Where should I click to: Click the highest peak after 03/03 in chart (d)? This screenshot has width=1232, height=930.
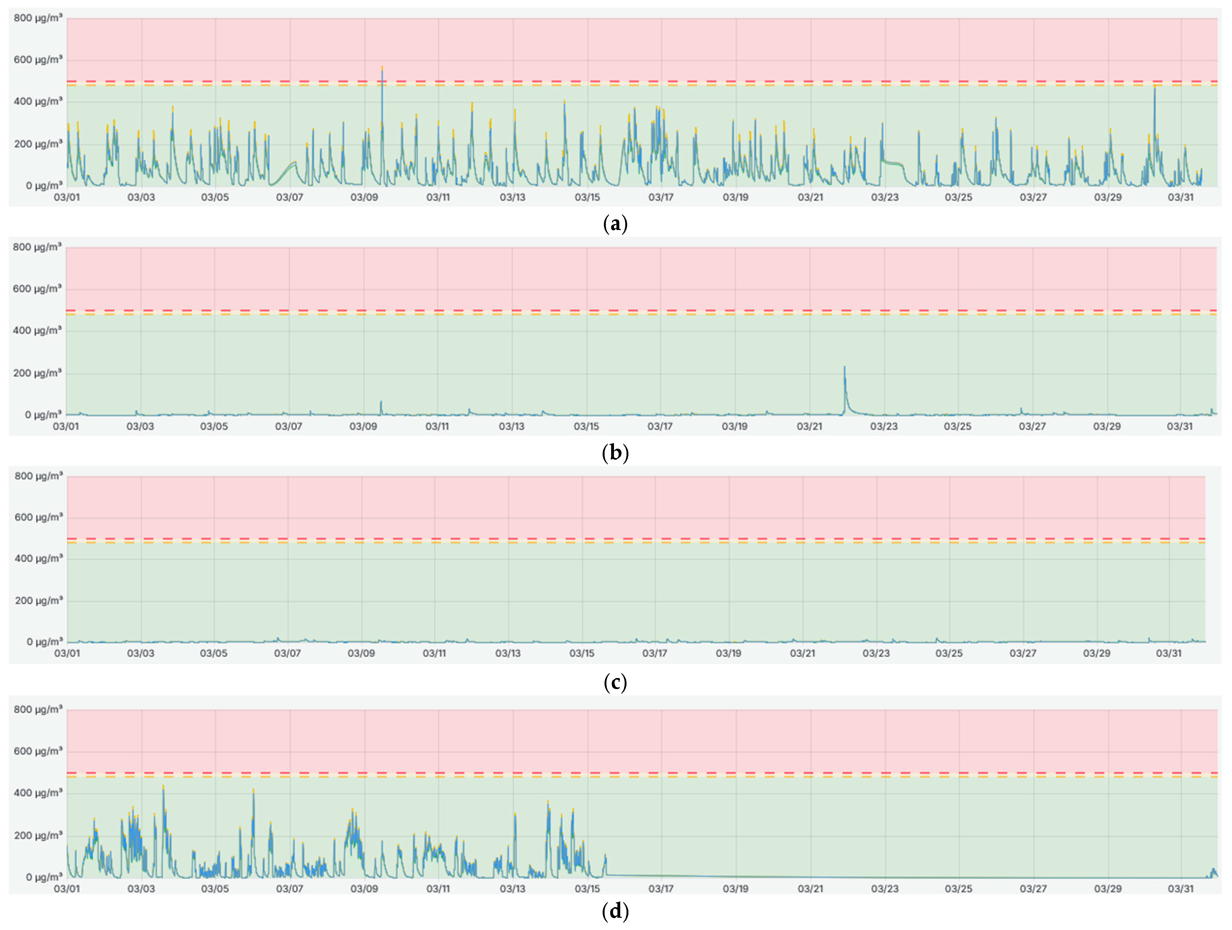[163, 790]
